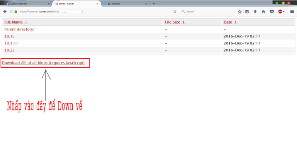
Task: Click the Facebook favicon on Cydia Vietnam tab
Action: [8, 3]
